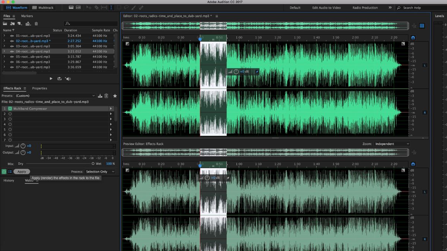Image resolution: width=447 pixels, height=251 pixels.
Task: Switch to the History tab
Action: pos(9,180)
